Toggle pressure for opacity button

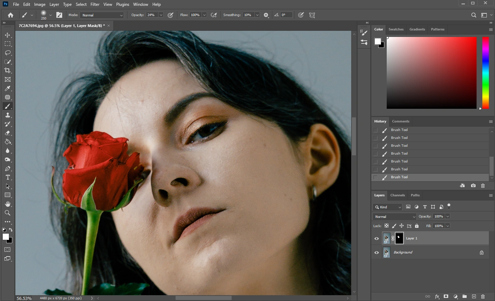tap(170, 15)
